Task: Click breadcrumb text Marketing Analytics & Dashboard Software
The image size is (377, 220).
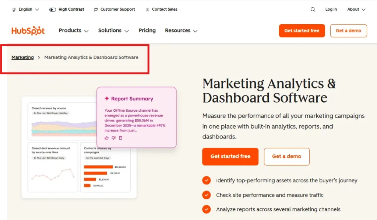Action: tap(91, 57)
